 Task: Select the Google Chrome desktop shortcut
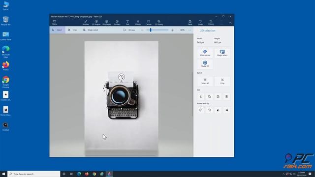click(x=5, y=82)
